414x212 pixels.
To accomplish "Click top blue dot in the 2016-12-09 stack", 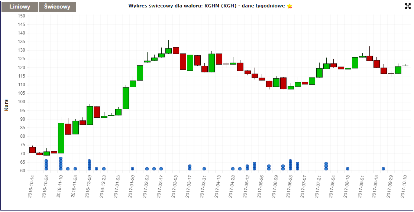I will (x=90, y=161).
